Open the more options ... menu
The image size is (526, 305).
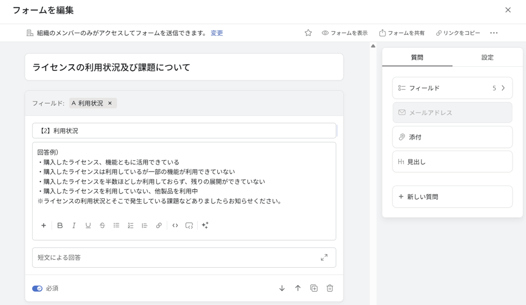493,33
